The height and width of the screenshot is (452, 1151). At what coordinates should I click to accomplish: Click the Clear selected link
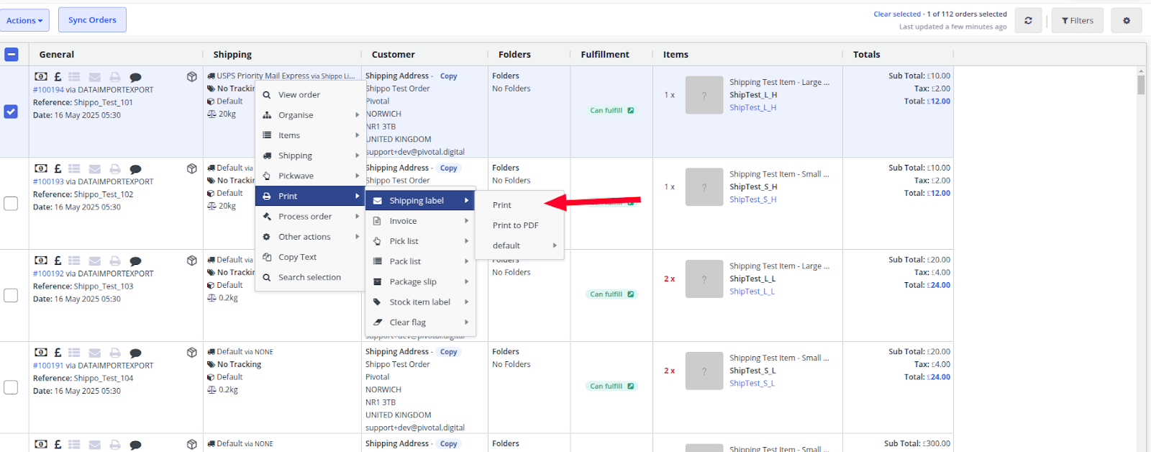point(897,14)
